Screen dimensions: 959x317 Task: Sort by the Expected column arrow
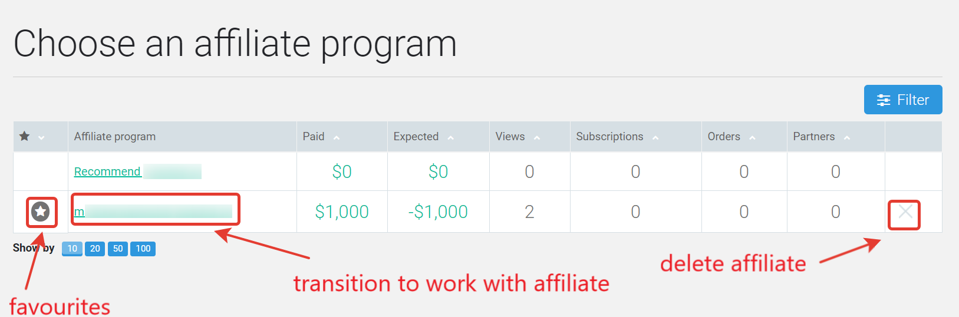click(x=451, y=137)
